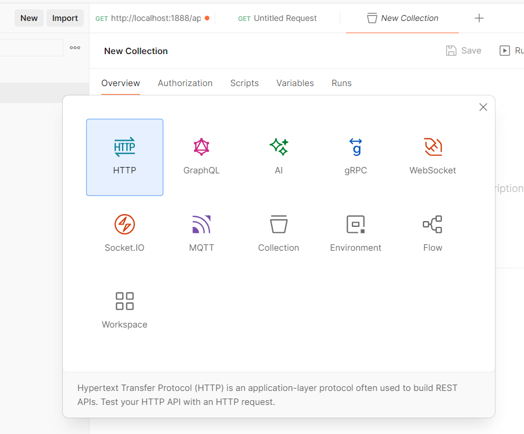Choose the GraphQL request icon

pyautogui.click(x=201, y=154)
